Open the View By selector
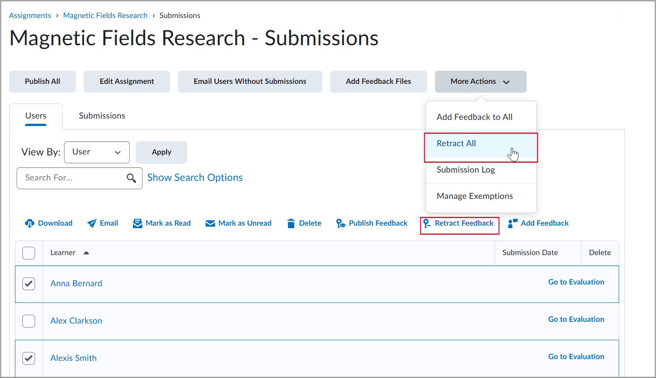656x378 pixels. click(96, 152)
